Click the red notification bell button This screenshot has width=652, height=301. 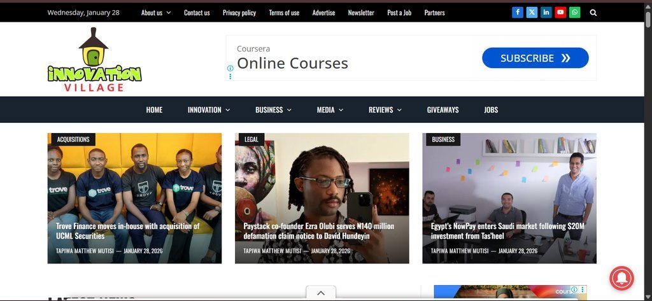(621, 278)
